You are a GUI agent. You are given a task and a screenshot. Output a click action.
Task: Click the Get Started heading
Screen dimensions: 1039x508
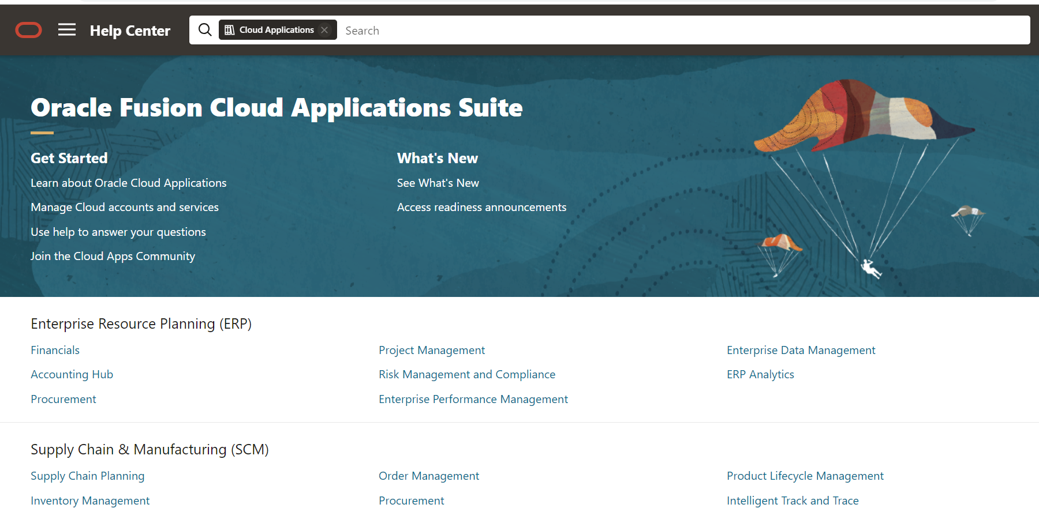click(69, 158)
